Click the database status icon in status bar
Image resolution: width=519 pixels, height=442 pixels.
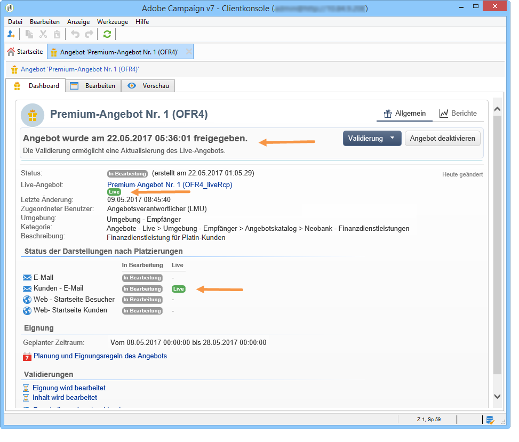point(490,420)
